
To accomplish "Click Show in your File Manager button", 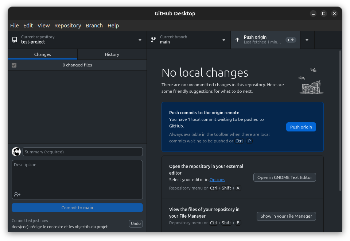I will click(286, 216).
